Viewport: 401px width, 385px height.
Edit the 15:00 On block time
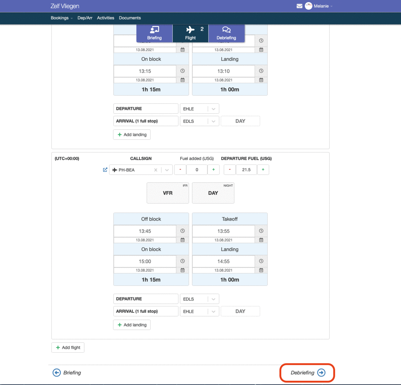click(x=145, y=261)
